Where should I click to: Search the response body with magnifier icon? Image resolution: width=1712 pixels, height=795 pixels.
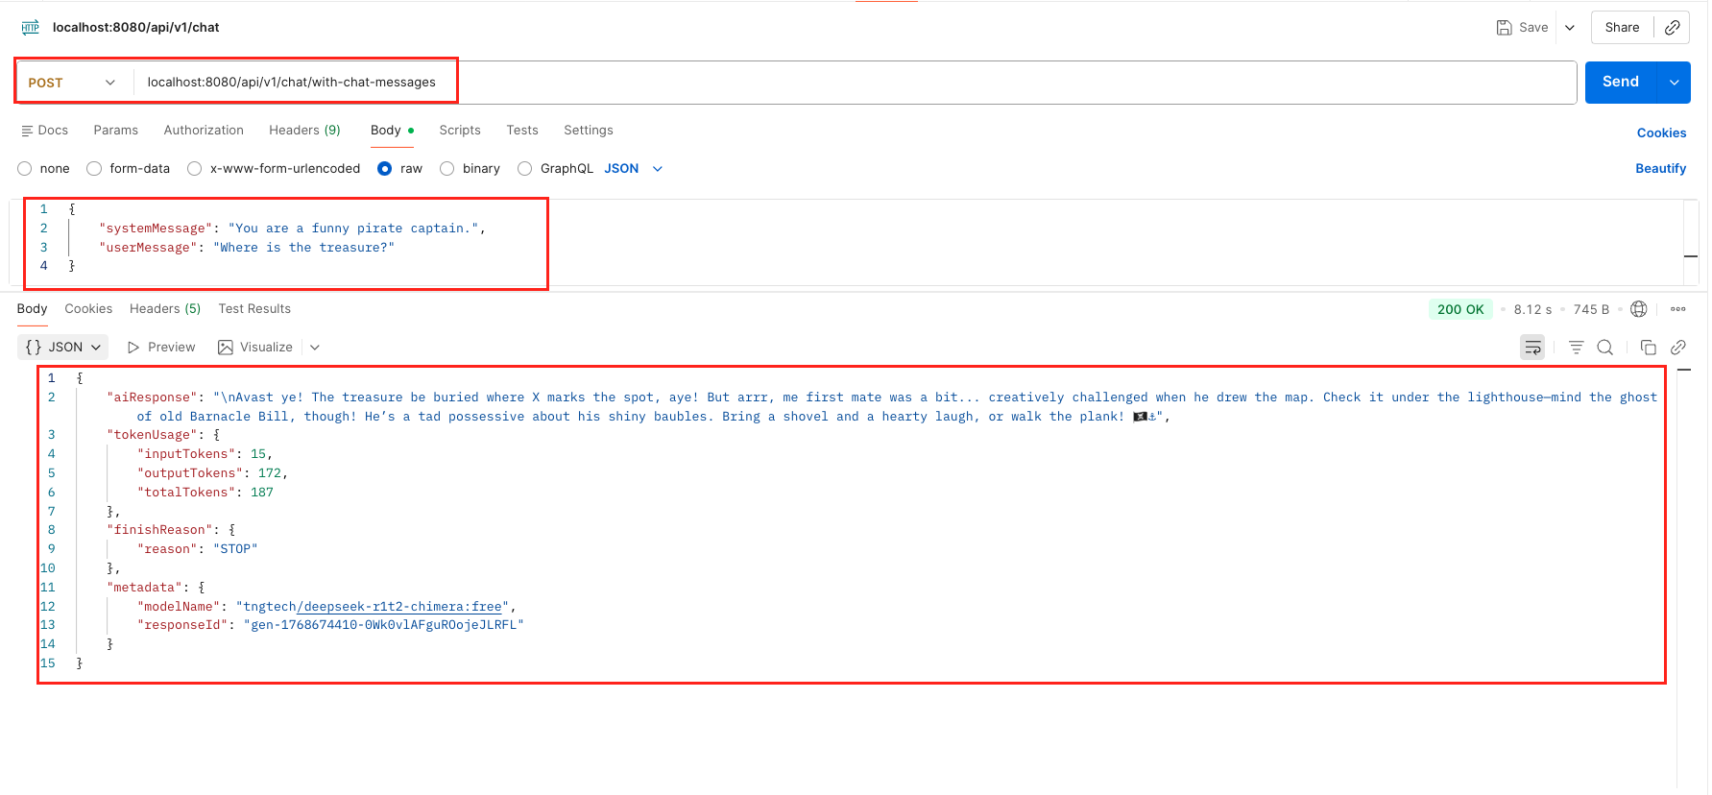click(x=1604, y=348)
